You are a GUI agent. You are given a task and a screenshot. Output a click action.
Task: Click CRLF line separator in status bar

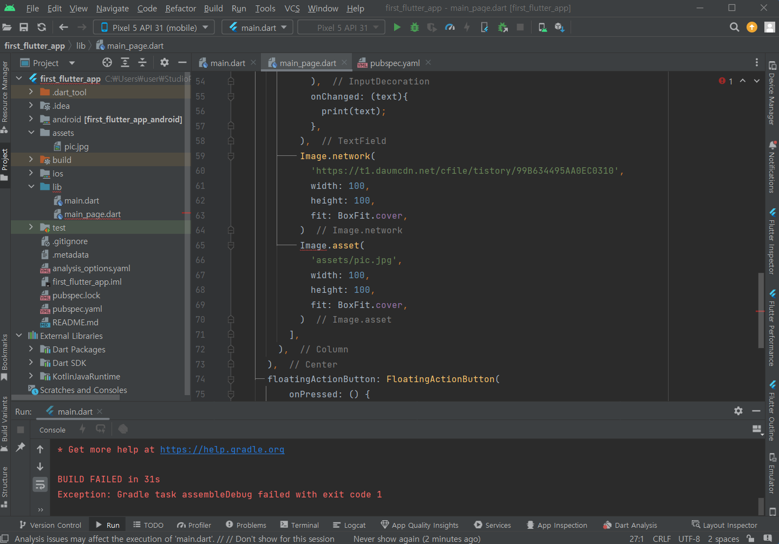click(x=662, y=539)
